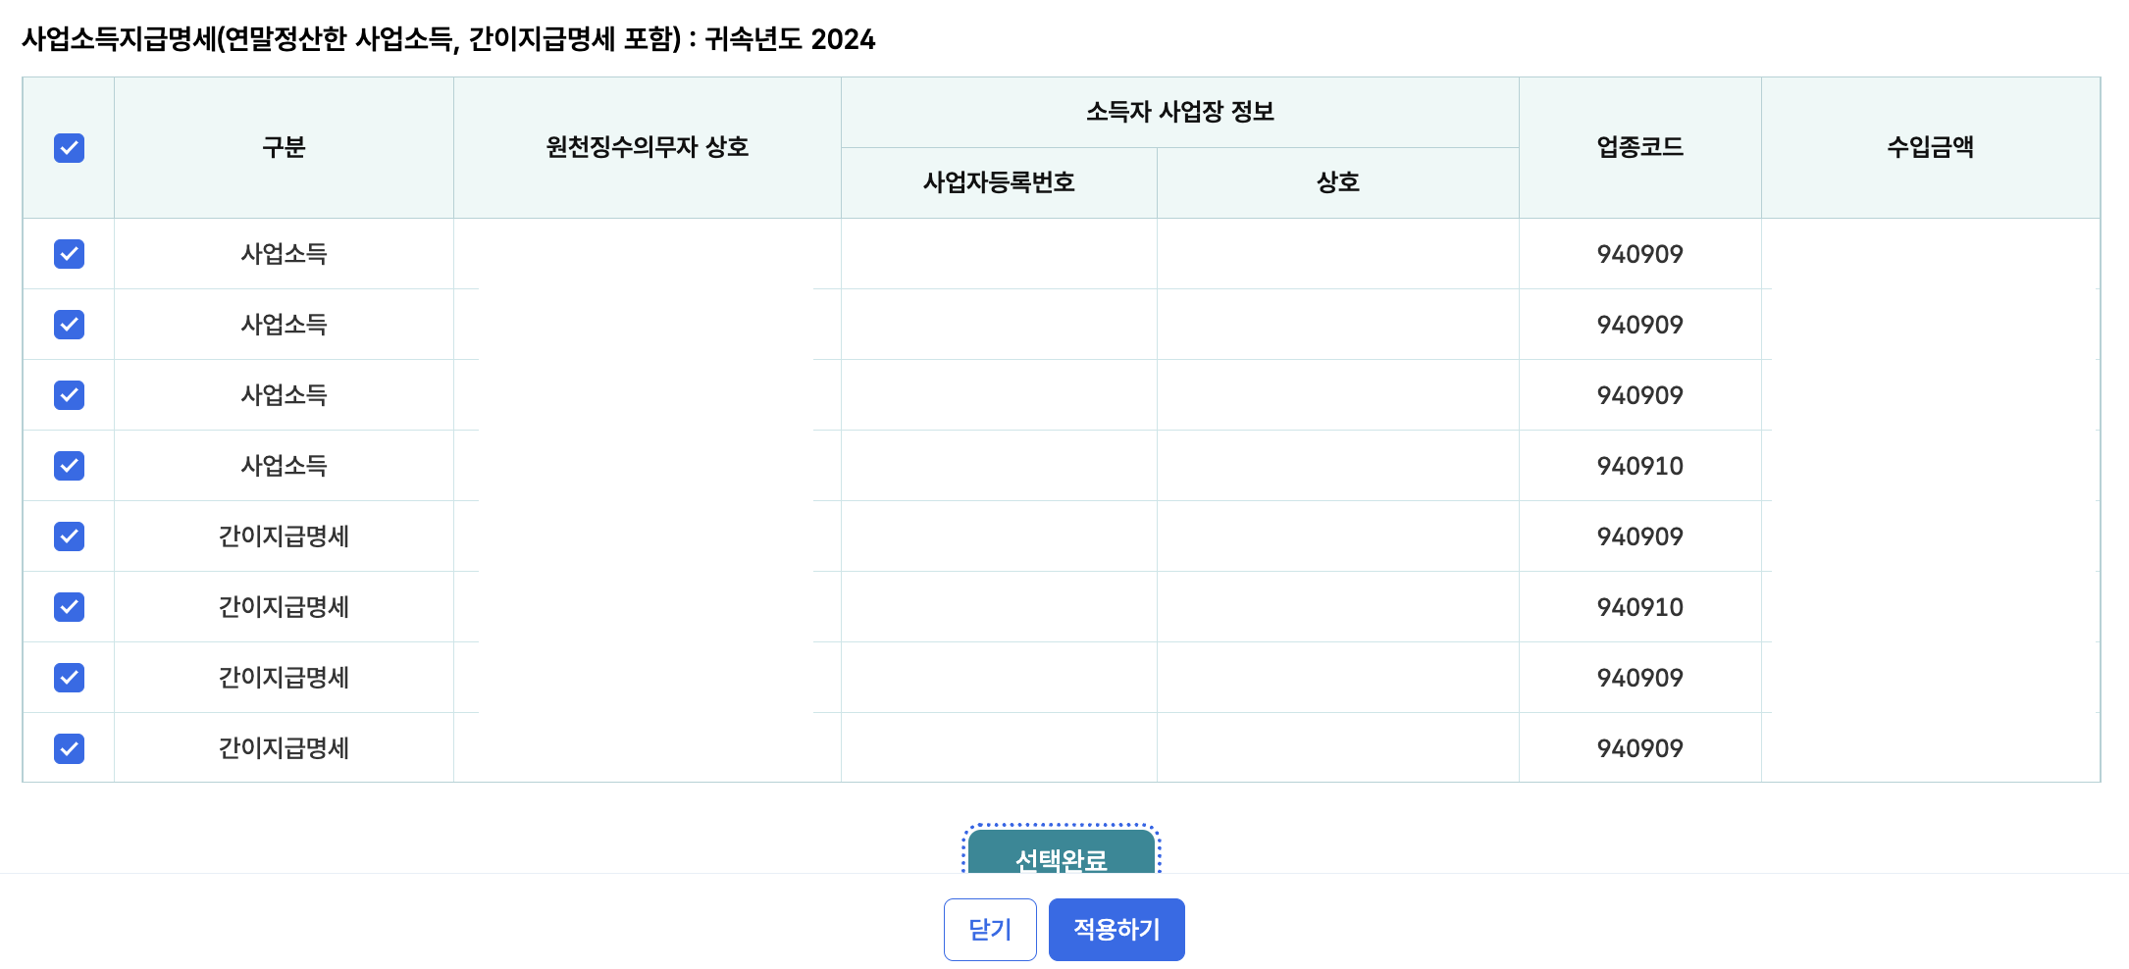Select the 업종코드 column header
The height and width of the screenshot is (969, 2129).
click(1639, 148)
